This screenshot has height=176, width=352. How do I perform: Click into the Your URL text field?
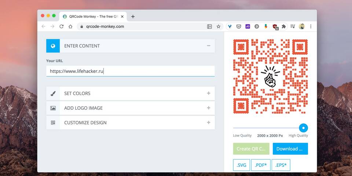130,71
